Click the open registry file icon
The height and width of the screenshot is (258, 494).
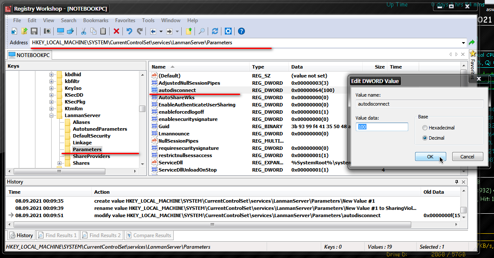click(x=24, y=31)
